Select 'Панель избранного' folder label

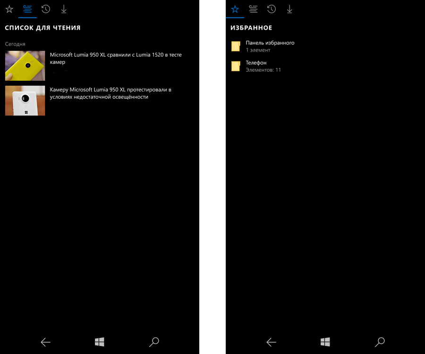click(x=270, y=43)
